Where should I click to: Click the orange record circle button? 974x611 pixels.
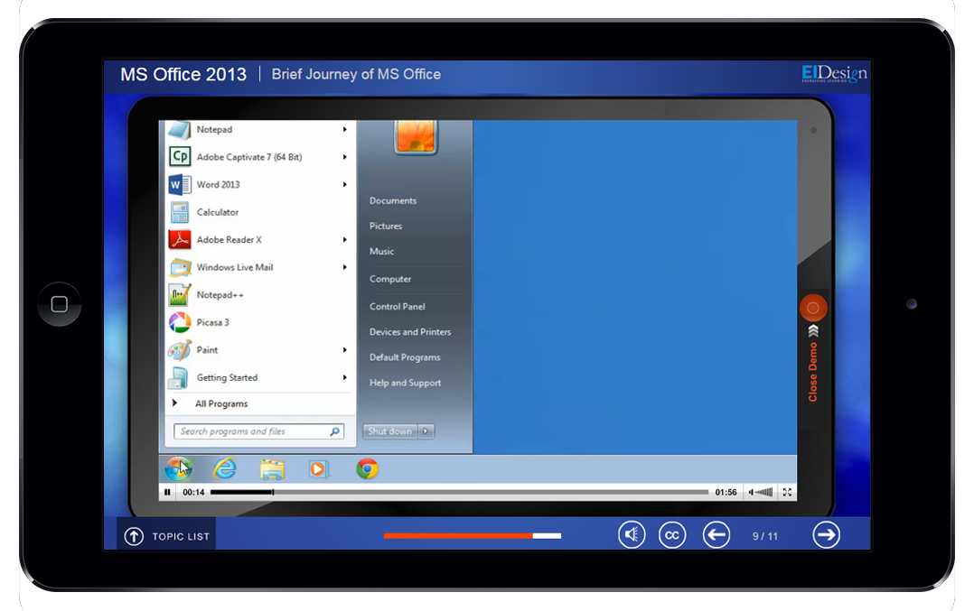point(812,308)
